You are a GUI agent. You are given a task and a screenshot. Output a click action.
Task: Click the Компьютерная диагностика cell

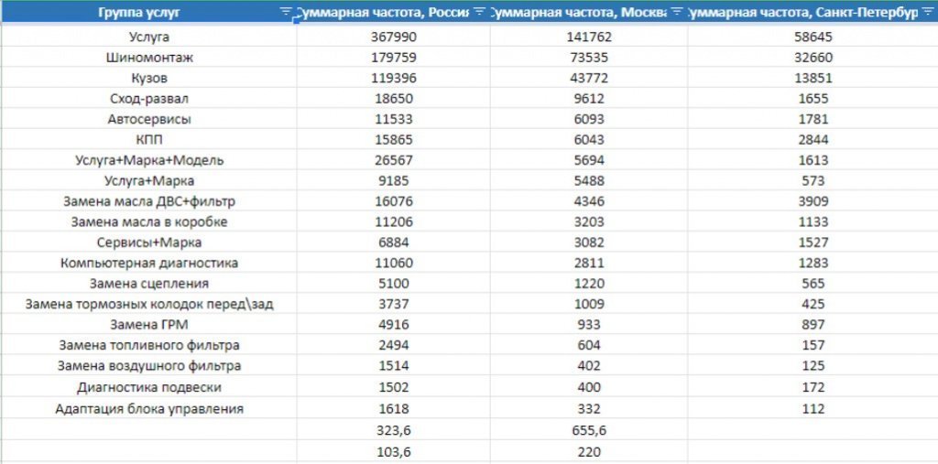click(x=148, y=263)
